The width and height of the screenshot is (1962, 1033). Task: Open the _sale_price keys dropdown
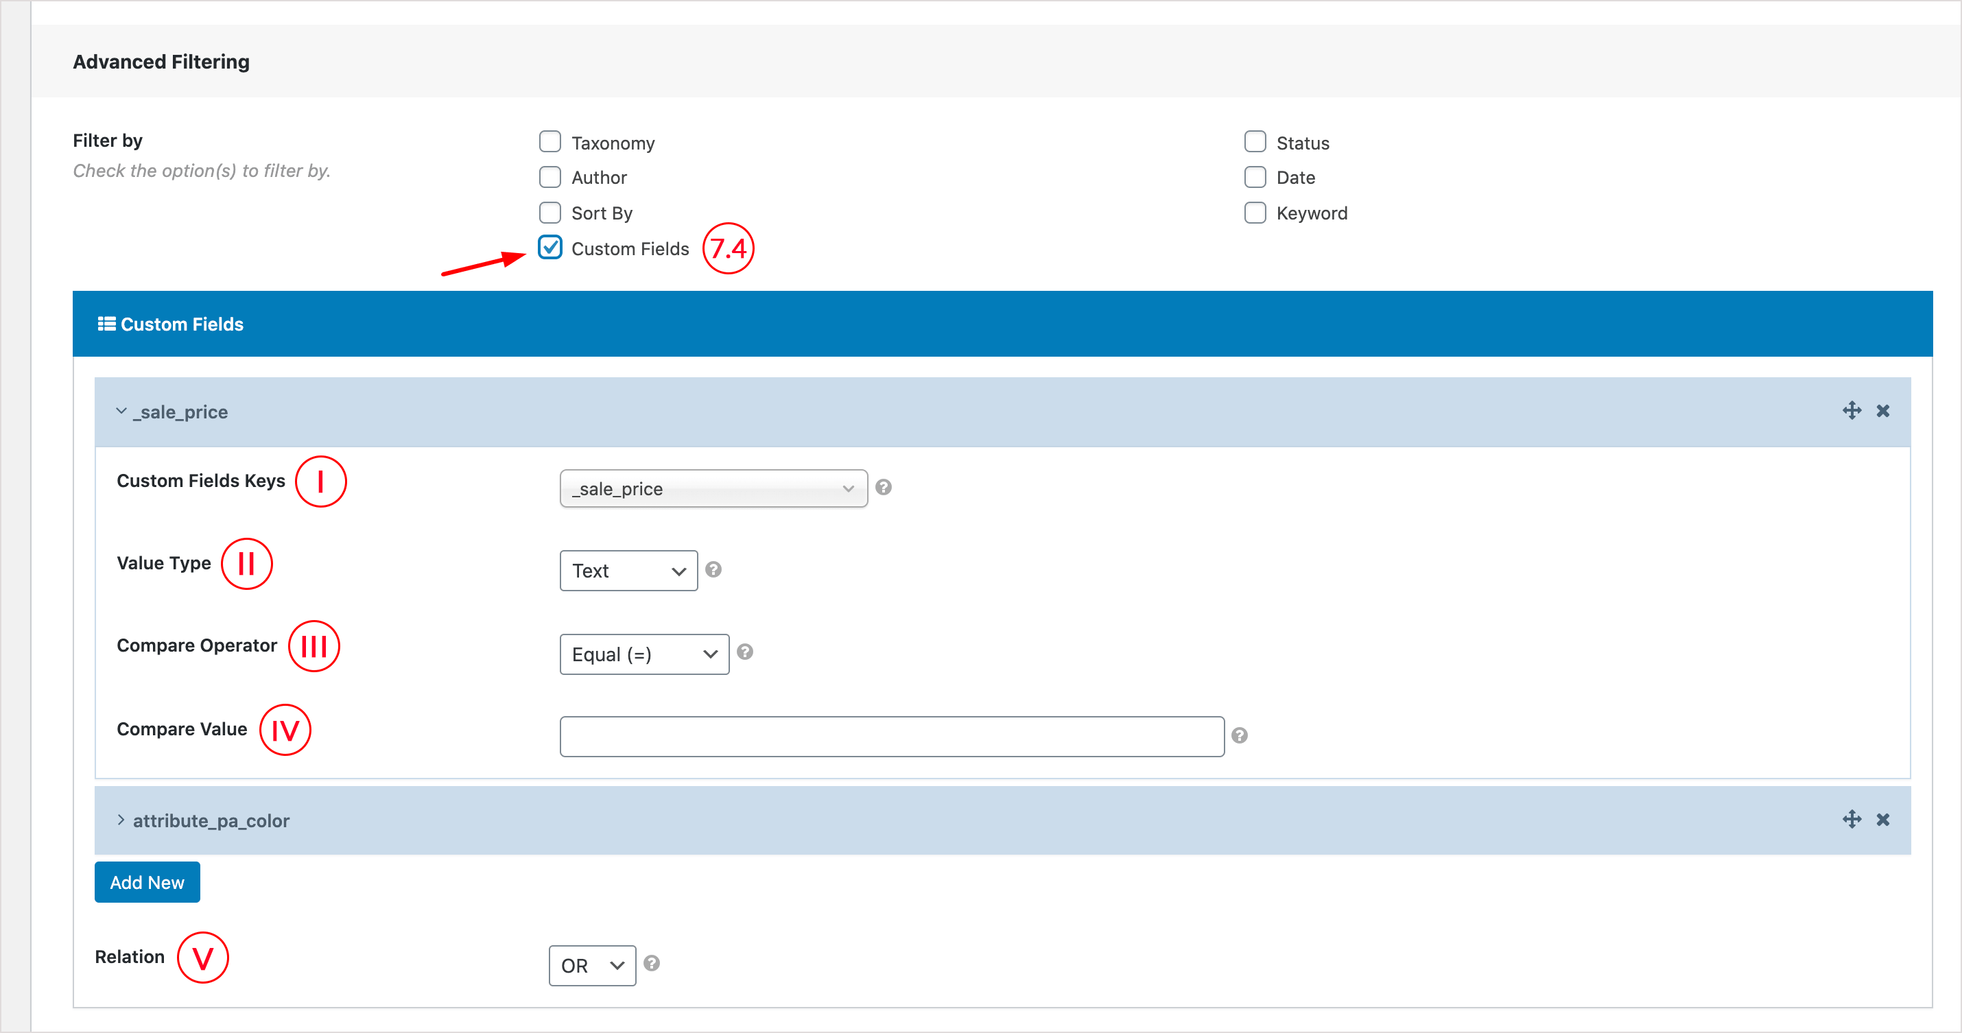[x=713, y=488]
